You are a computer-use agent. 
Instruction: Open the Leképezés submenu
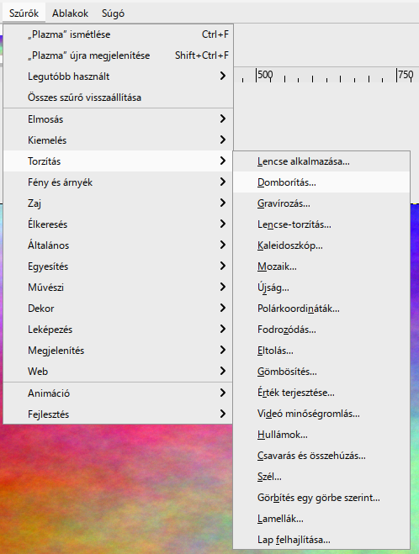pos(118,330)
